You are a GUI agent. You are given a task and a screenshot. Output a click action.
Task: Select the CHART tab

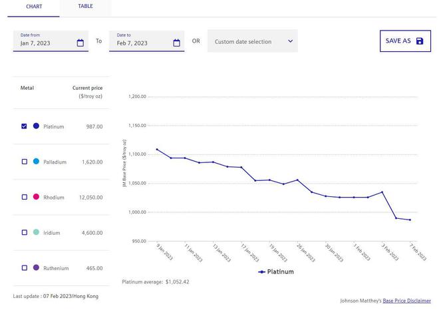coord(34,7)
